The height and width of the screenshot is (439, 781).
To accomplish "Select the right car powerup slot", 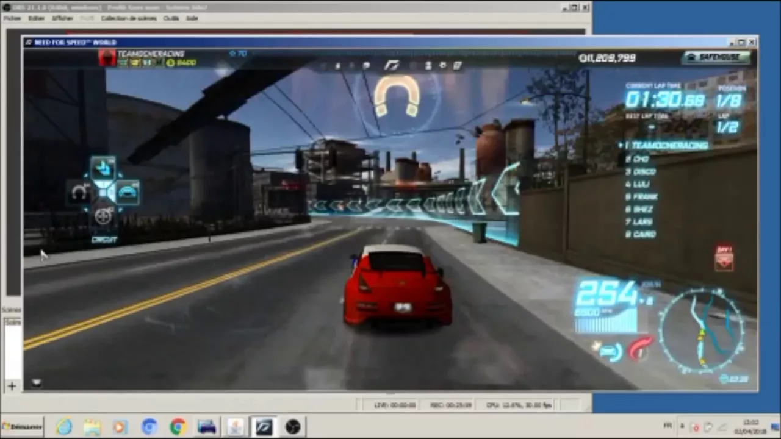I will [x=128, y=193].
